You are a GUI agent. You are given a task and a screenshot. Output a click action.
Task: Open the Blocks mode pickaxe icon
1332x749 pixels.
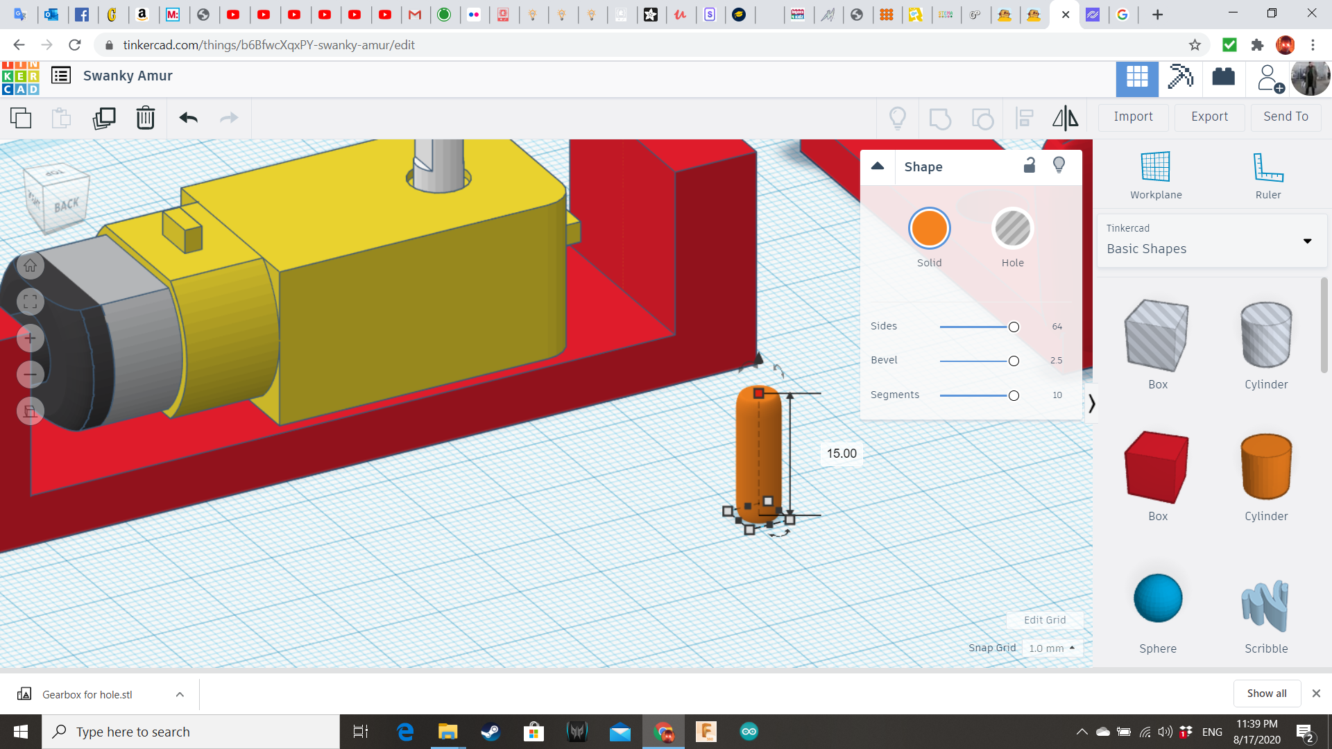click(1180, 77)
